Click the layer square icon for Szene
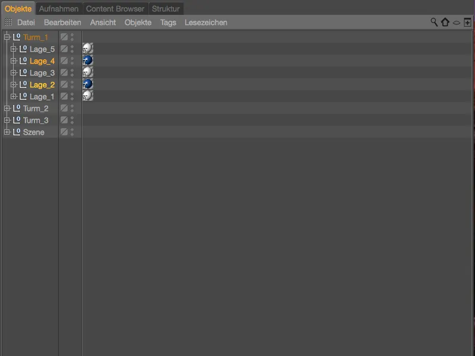 64,132
